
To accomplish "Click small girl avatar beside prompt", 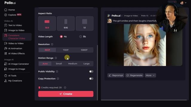I will tap(110, 21).
